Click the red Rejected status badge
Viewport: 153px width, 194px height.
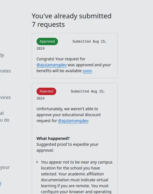tap(46, 91)
